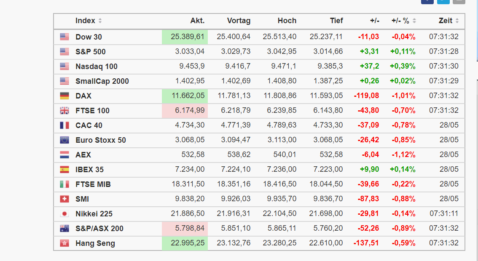Viewport: 478px width, 261px height.
Task: Click the Japanese flag beside Nikkei 225
Action: 64,214
